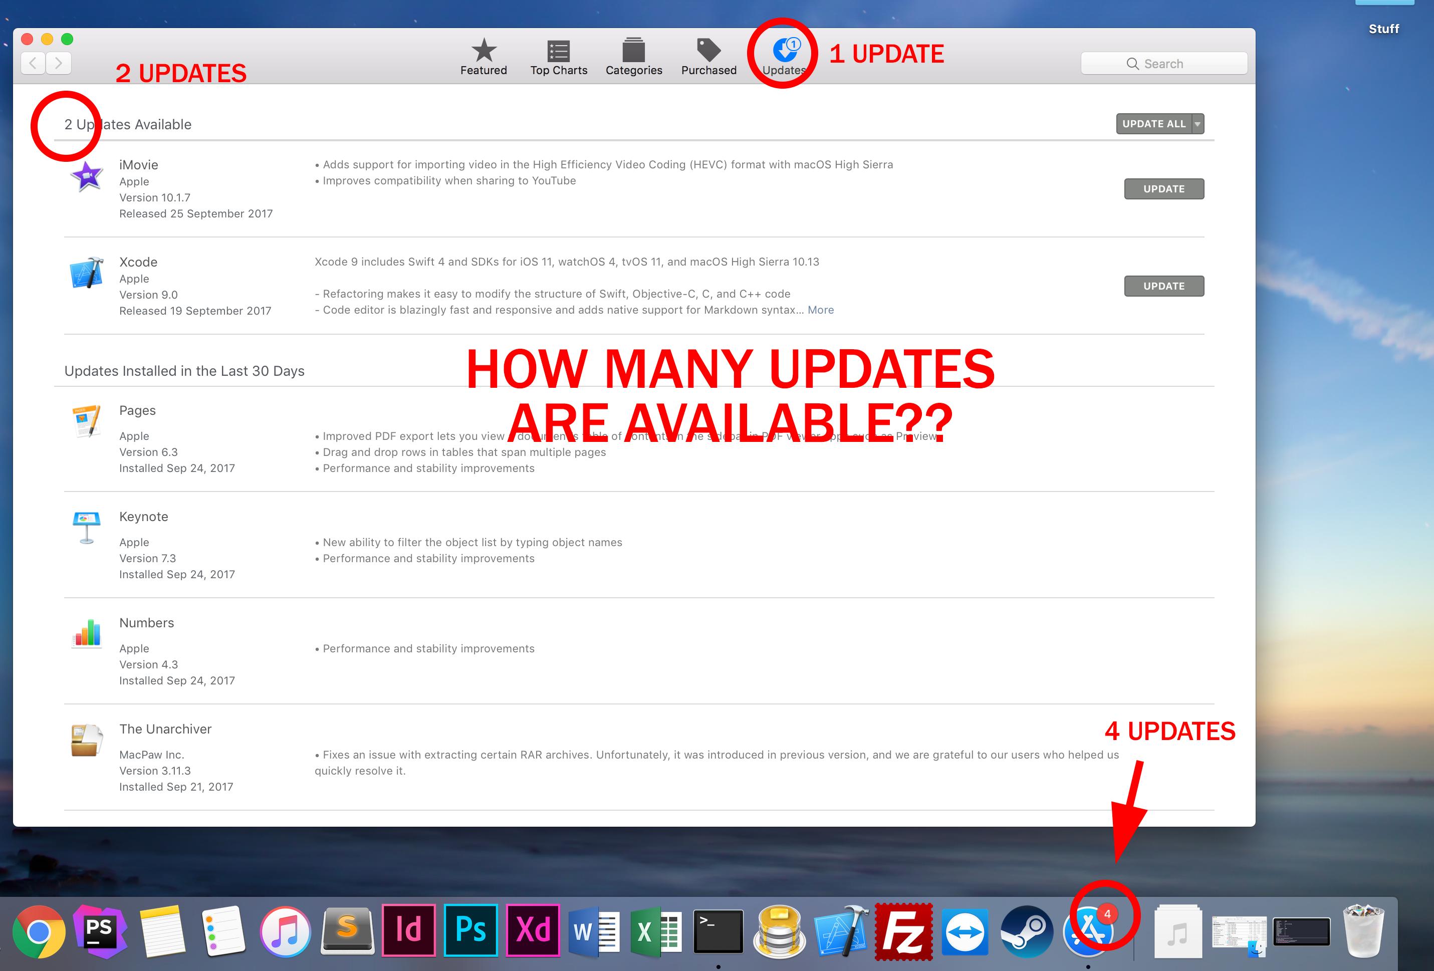Click the Xcode app icon in list
The height and width of the screenshot is (971, 1434).
point(87,273)
